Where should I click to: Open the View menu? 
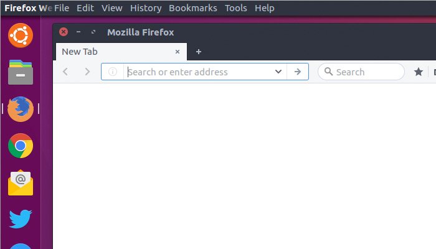(111, 8)
